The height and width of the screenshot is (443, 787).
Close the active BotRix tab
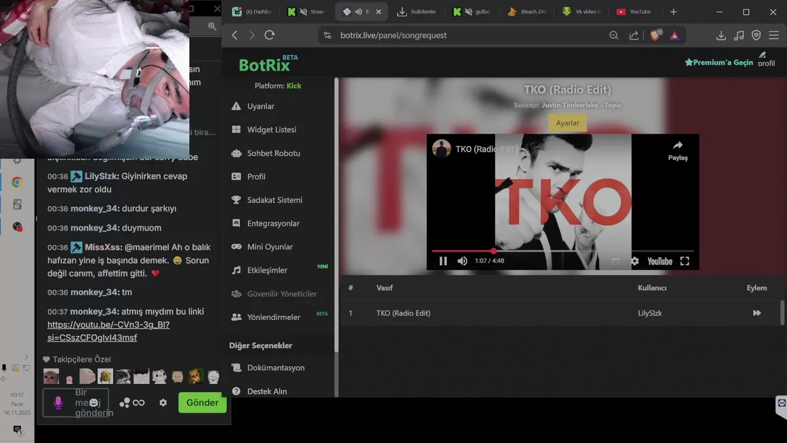378,12
